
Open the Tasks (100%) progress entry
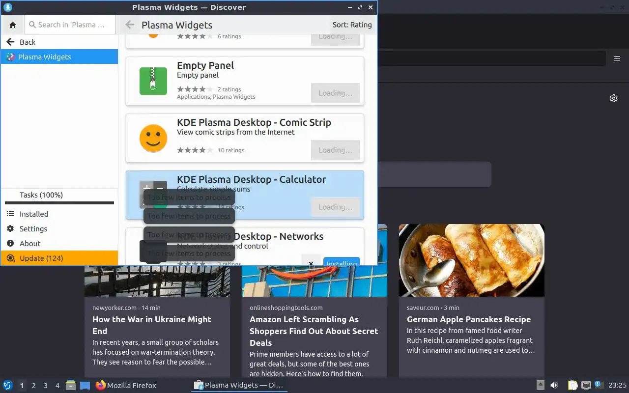click(59, 197)
